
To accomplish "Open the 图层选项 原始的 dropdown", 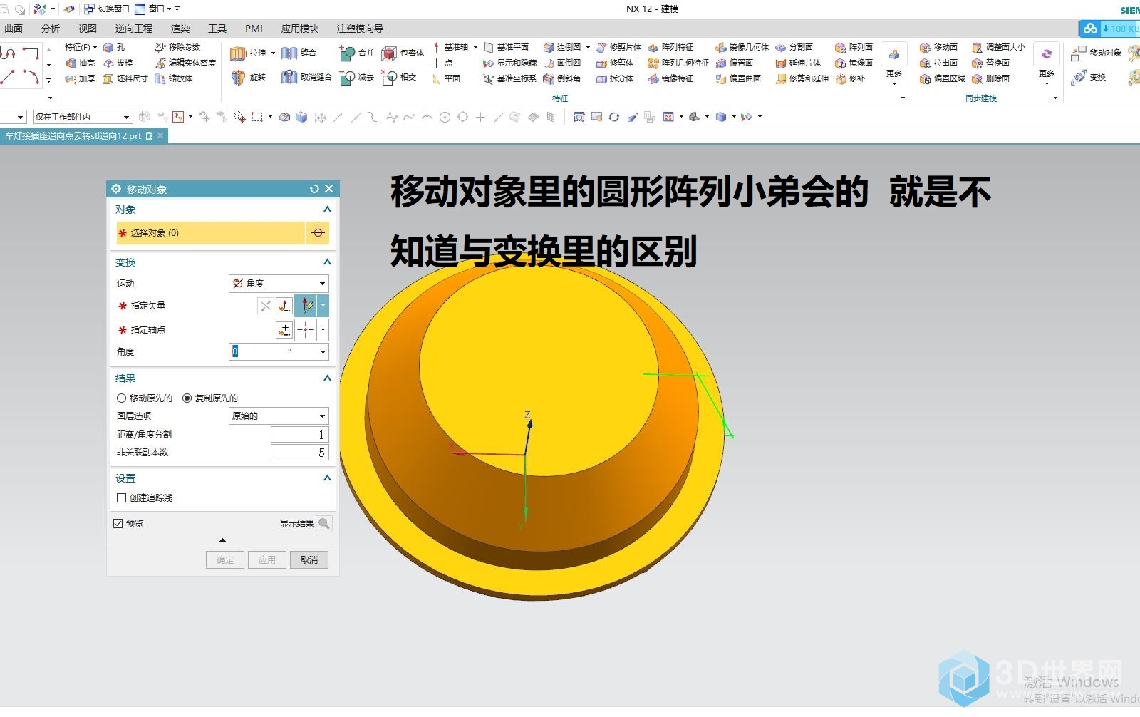I will coord(279,416).
